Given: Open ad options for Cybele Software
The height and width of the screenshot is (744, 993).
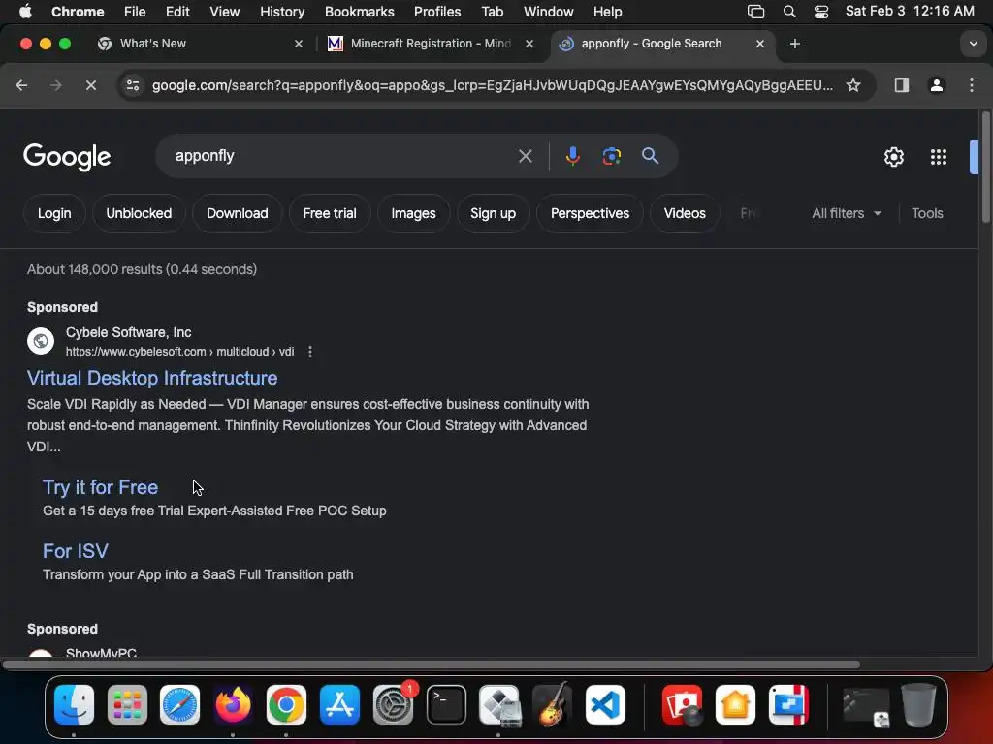Looking at the screenshot, I should (309, 352).
